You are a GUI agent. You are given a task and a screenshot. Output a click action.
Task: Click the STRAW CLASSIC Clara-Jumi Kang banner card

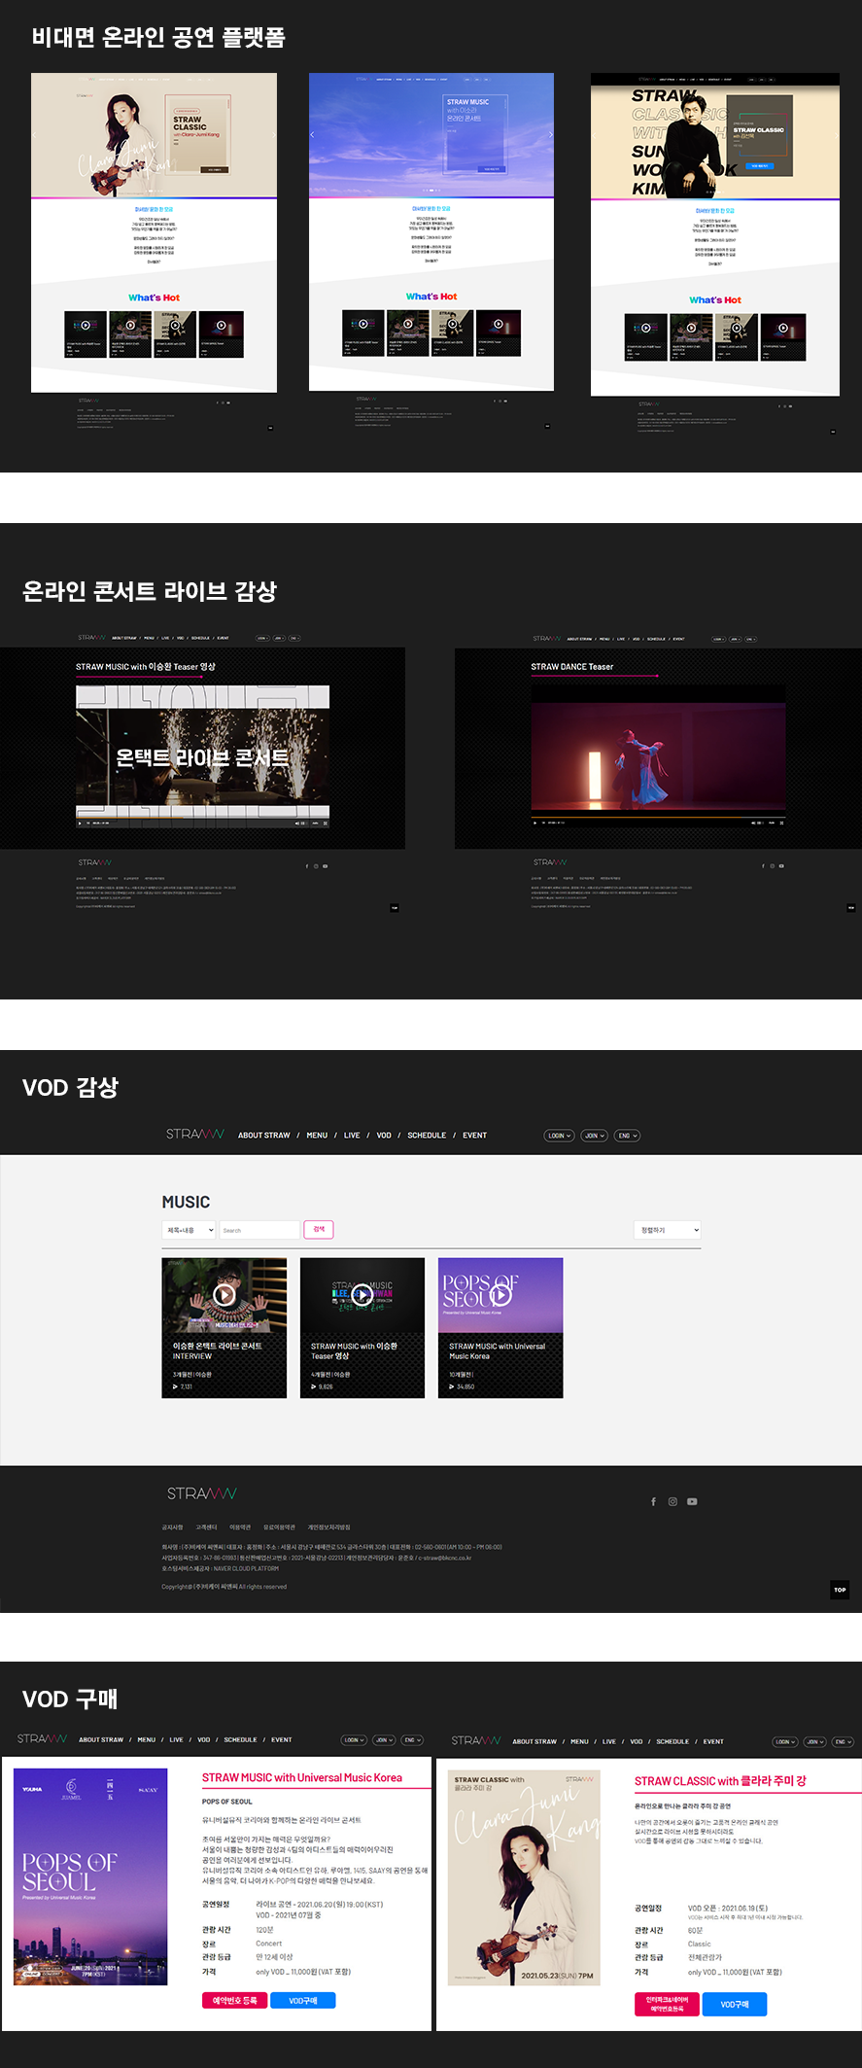(x=196, y=136)
